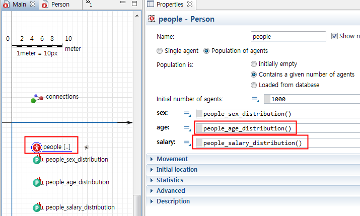Expand the Description section
360x216 pixels.
point(152,201)
